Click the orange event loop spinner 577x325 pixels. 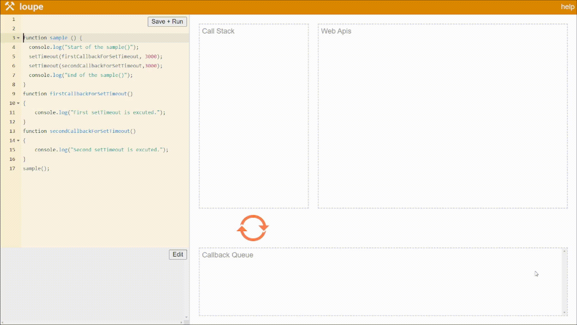coord(253,228)
